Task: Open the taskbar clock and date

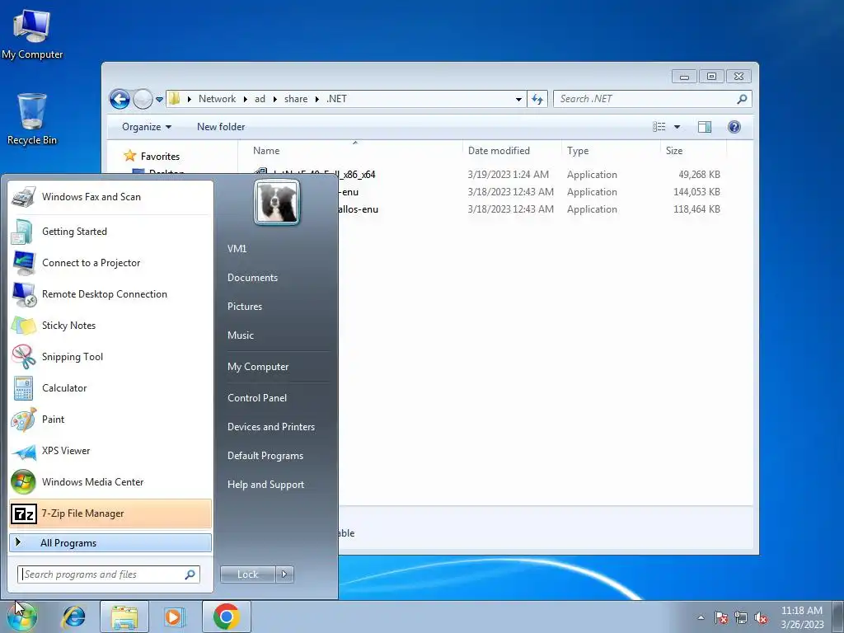Action: click(802, 617)
